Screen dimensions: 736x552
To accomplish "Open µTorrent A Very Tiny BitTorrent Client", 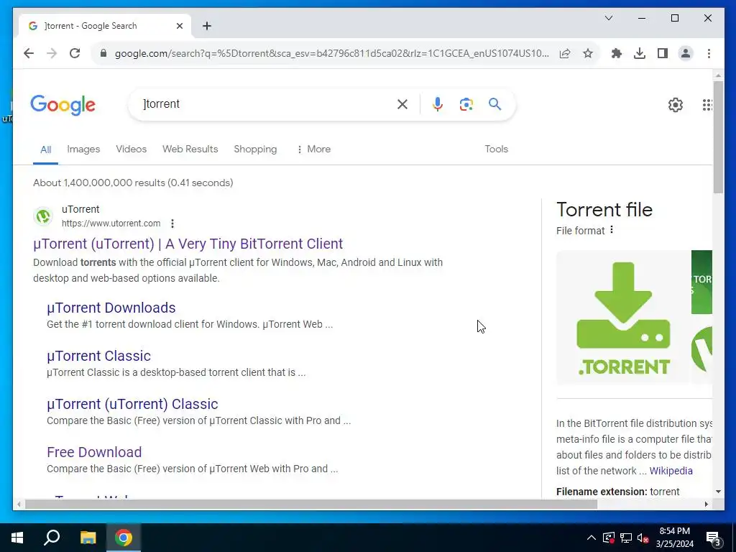I will (x=188, y=244).
